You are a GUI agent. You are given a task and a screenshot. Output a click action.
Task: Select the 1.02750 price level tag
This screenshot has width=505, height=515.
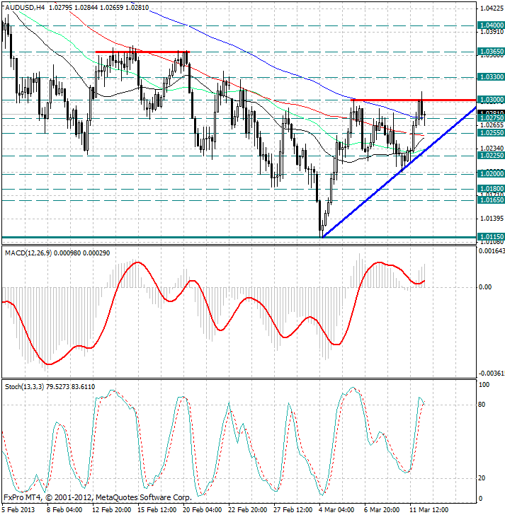pos(491,118)
